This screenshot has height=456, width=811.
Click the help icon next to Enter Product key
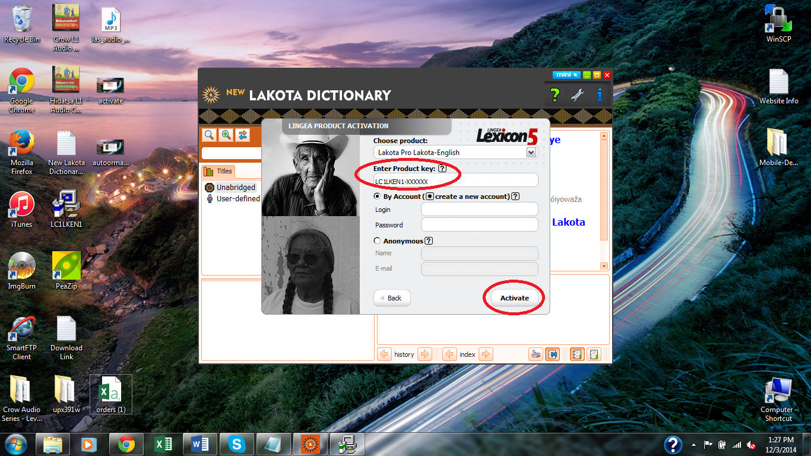point(442,169)
